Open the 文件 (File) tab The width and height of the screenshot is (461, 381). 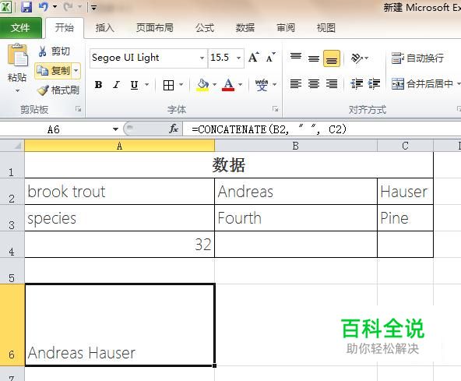pos(20,28)
